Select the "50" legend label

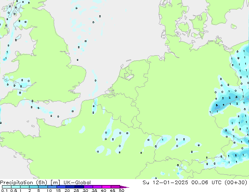click(121, 190)
